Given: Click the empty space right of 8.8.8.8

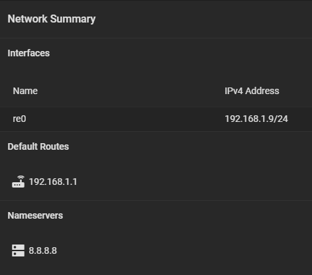Looking at the screenshot, I should [x=184, y=250].
